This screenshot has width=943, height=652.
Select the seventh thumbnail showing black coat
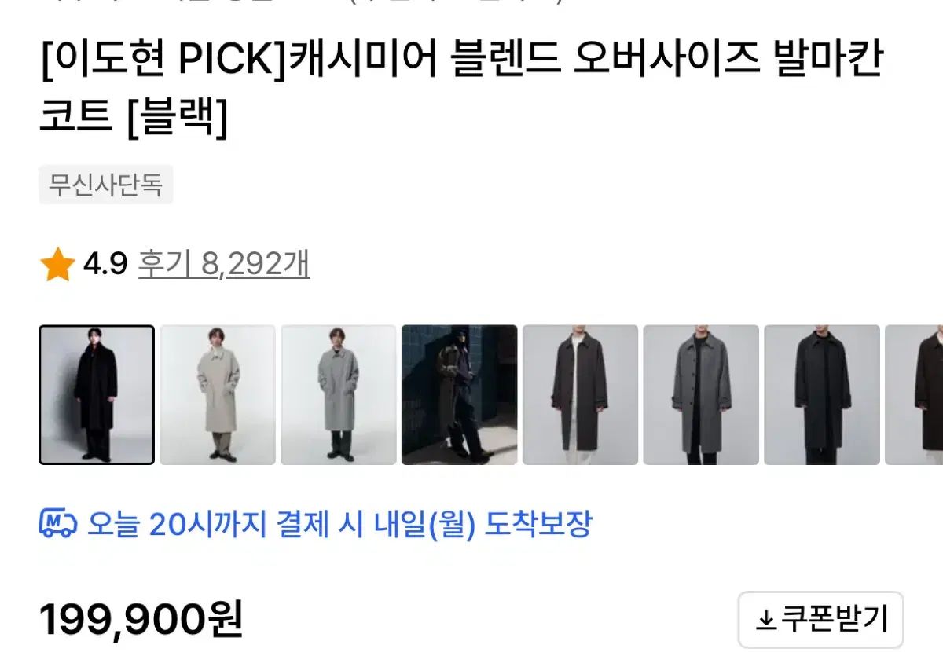(823, 395)
